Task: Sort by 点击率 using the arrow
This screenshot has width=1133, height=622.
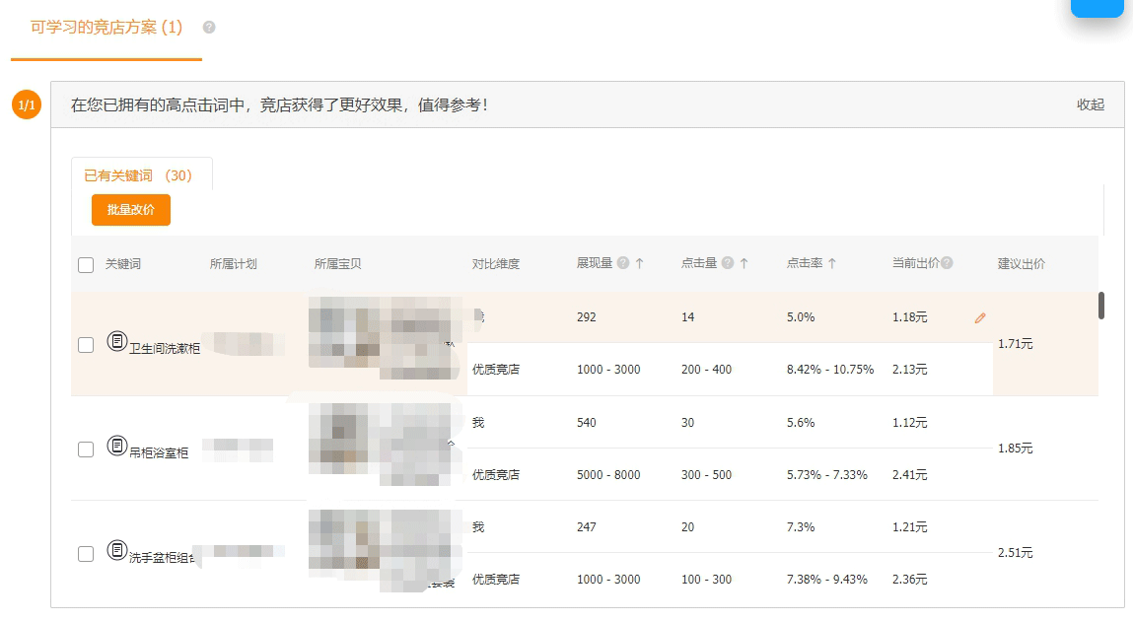Action: coord(832,263)
